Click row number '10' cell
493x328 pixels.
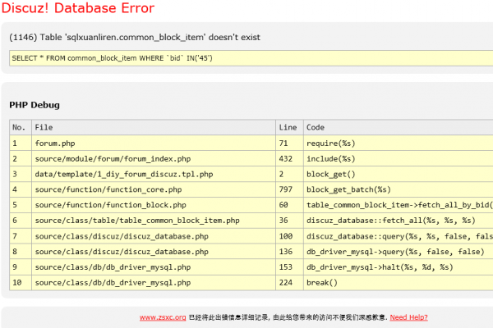21,282
